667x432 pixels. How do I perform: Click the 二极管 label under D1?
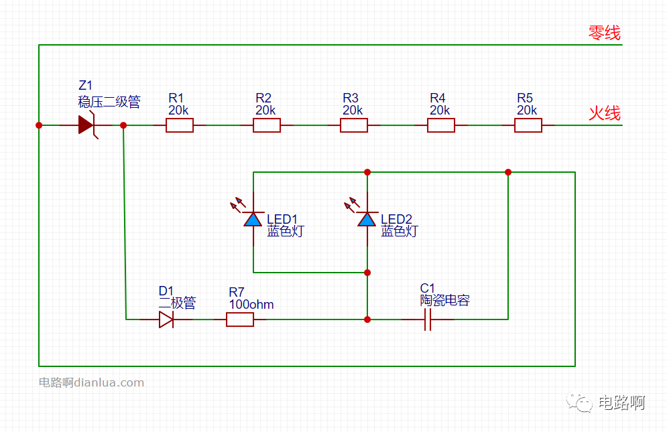click(x=178, y=303)
